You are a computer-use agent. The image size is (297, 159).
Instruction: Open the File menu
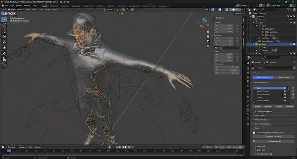point(6,6)
